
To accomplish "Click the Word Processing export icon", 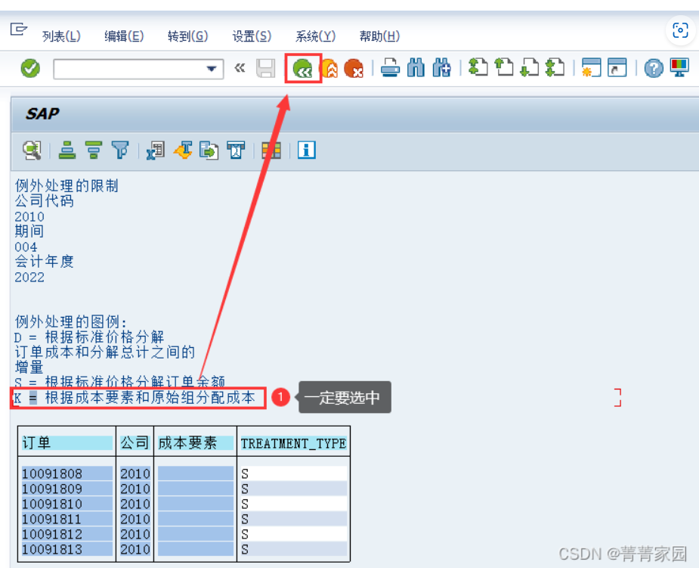I will (183, 151).
